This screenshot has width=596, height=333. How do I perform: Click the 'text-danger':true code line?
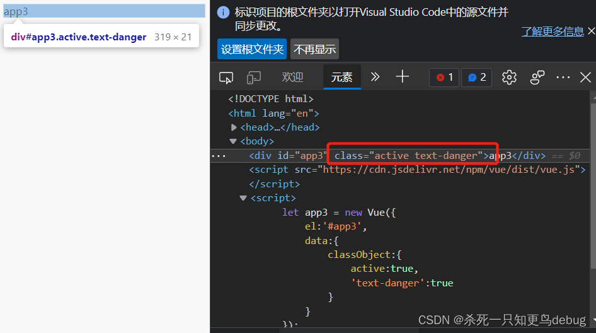click(402, 283)
